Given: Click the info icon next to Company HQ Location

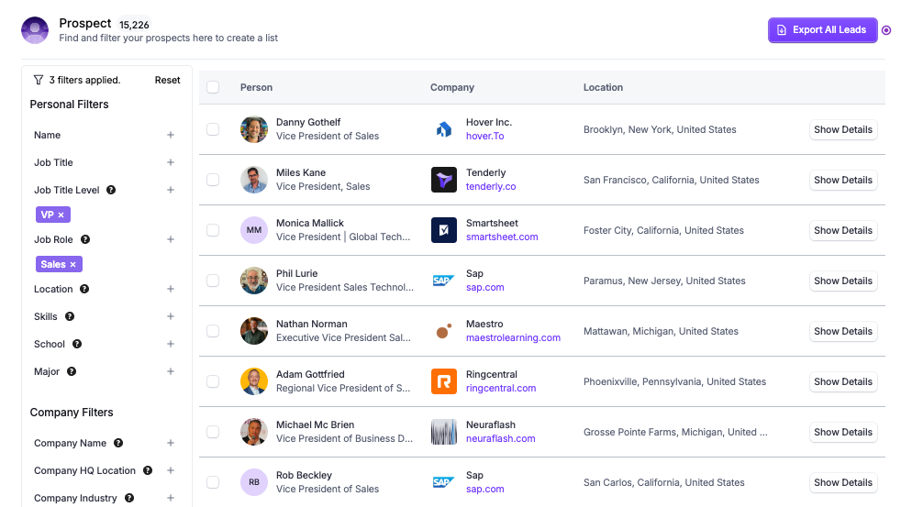Looking at the screenshot, I should [145, 471].
